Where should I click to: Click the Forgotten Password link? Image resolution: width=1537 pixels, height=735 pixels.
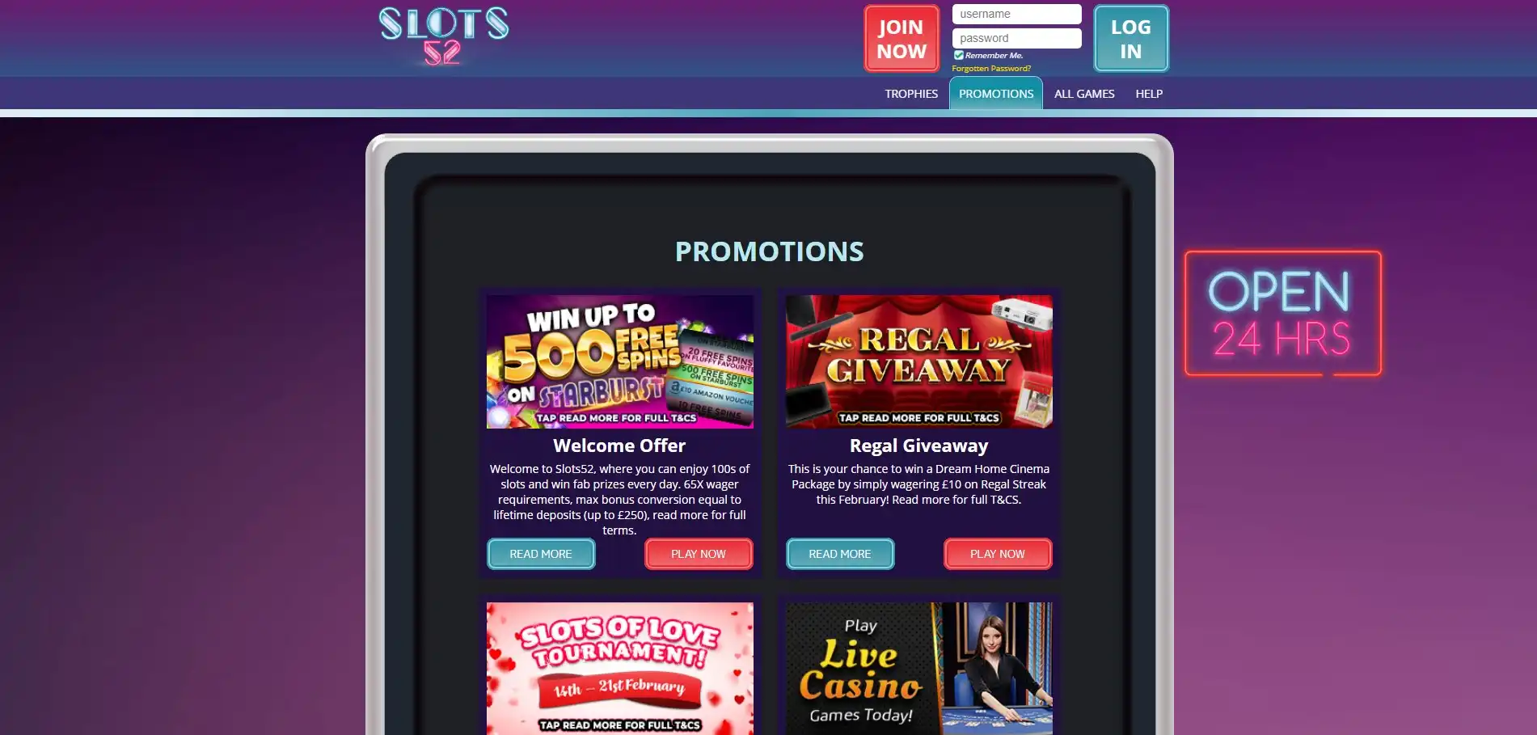[x=991, y=69]
